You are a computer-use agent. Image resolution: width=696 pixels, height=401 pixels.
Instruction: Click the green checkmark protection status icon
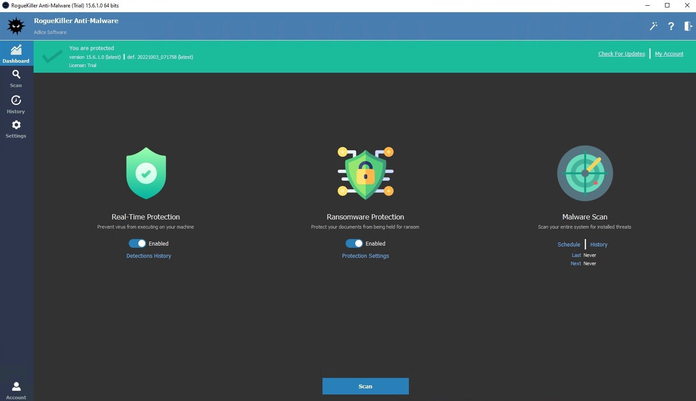pyautogui.click(x=52, y=57)
